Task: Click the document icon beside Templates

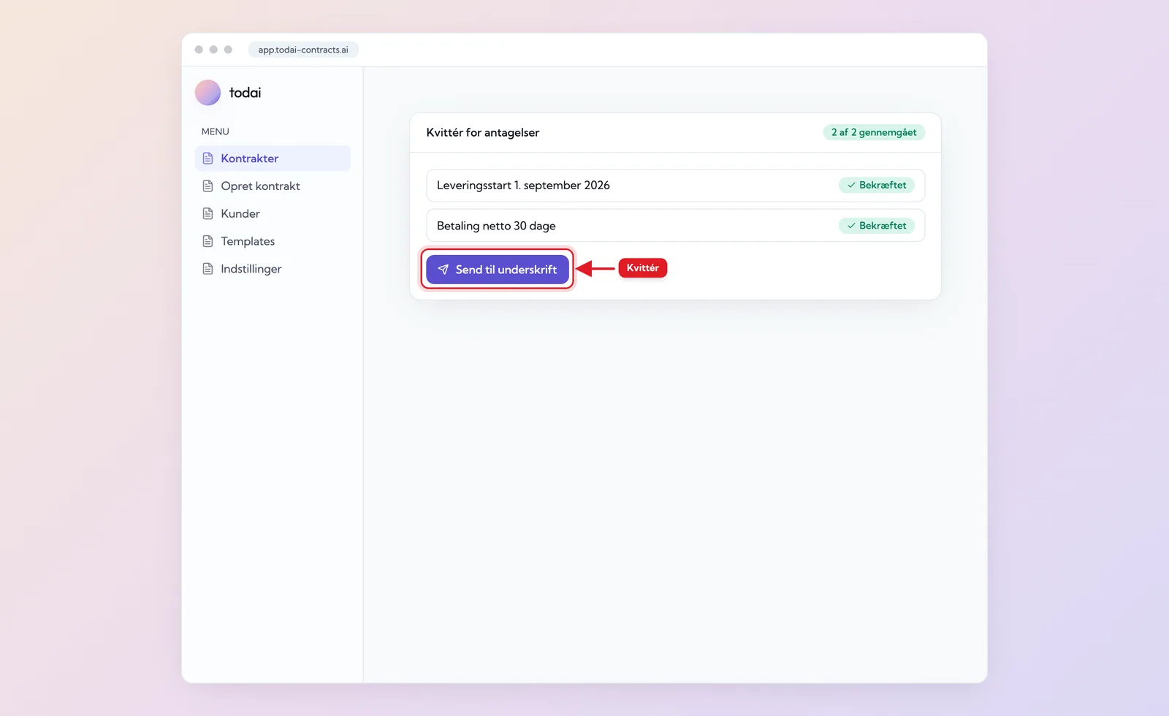Action: pos(207,241)
